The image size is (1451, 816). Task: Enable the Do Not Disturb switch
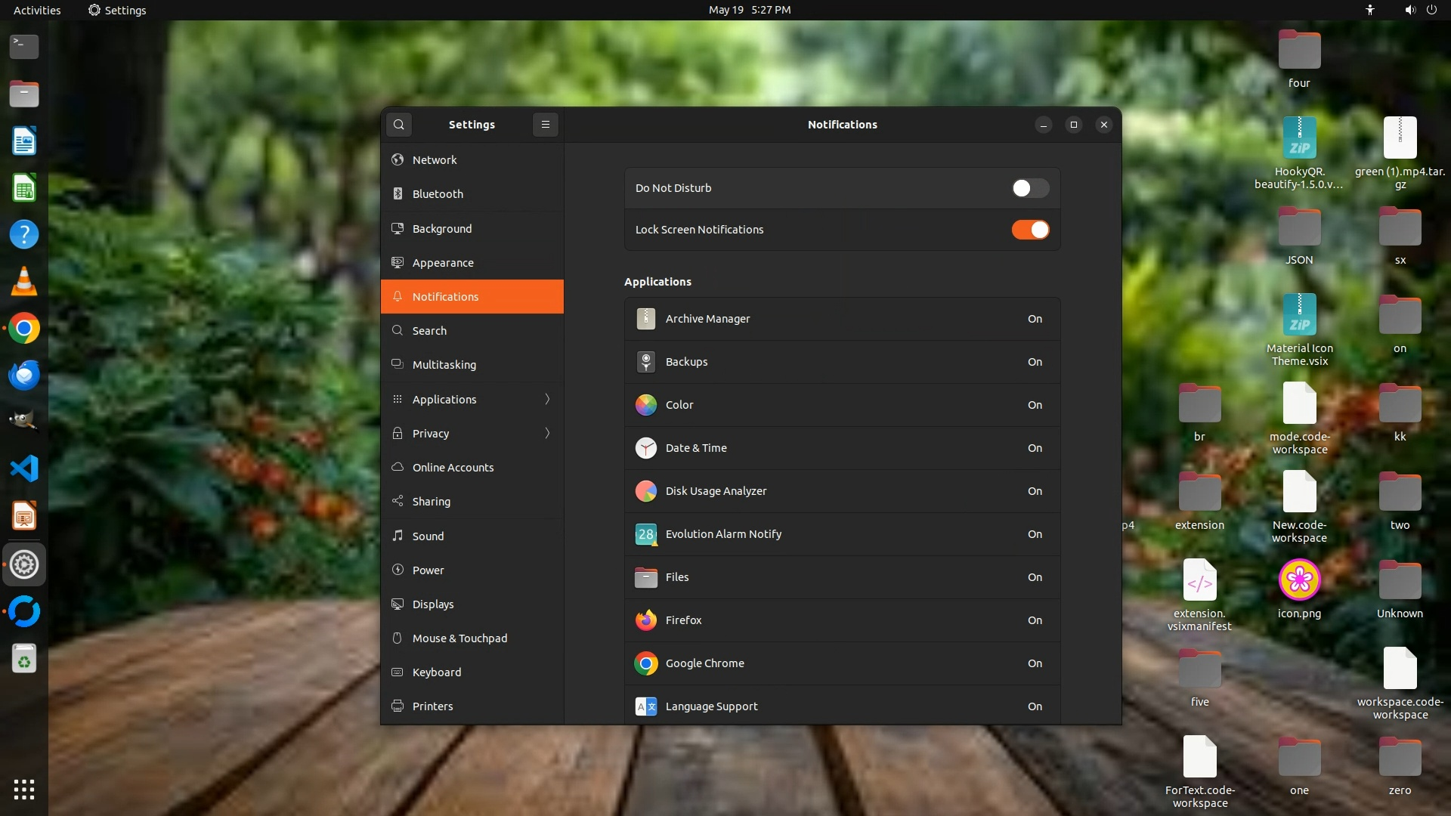tap(1030, 188)
